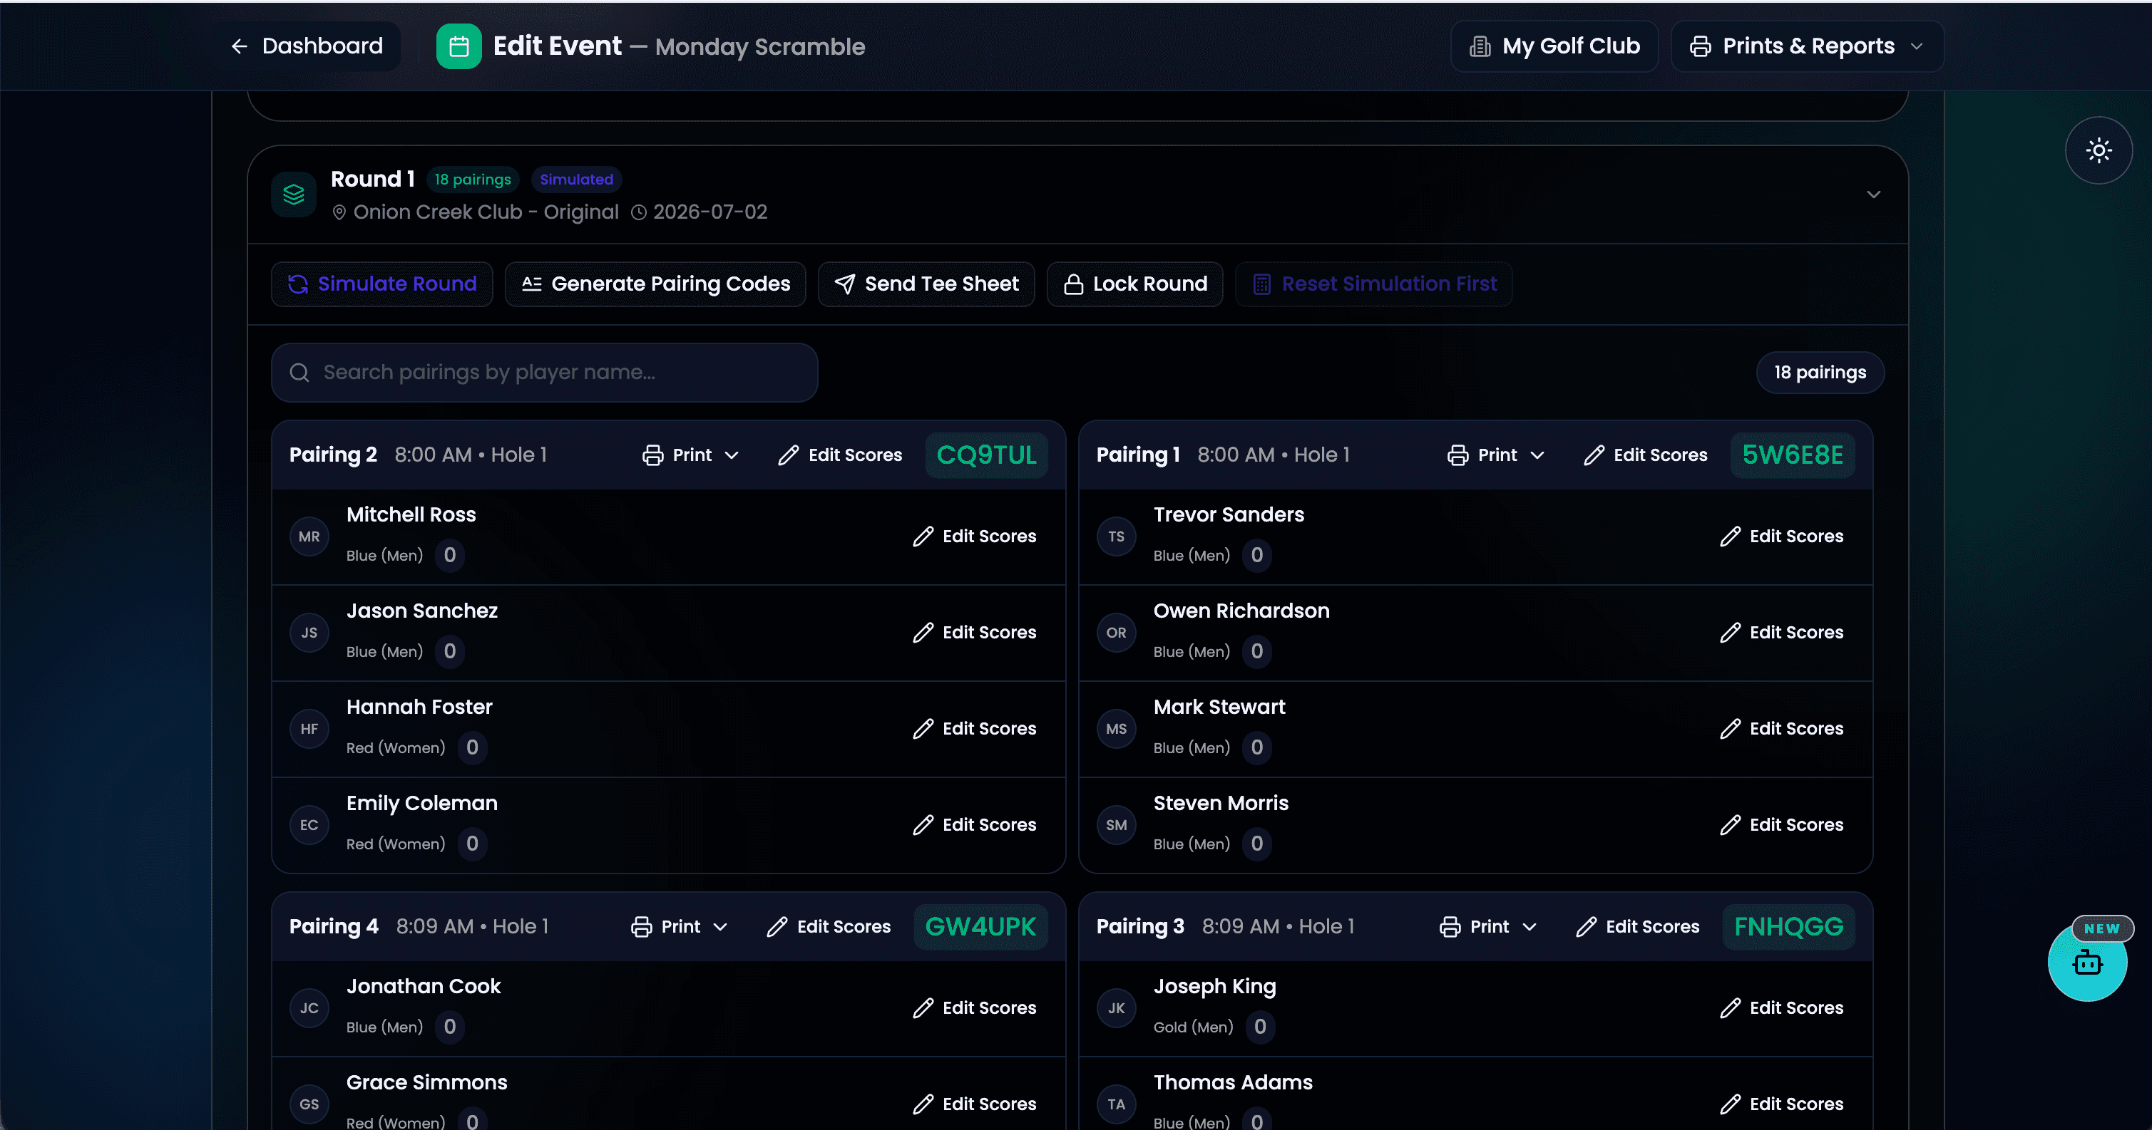Click handicap value 0 for Mitchell Ross
The width and height of the screenshot is (2152, 1130).
[449, 555]
